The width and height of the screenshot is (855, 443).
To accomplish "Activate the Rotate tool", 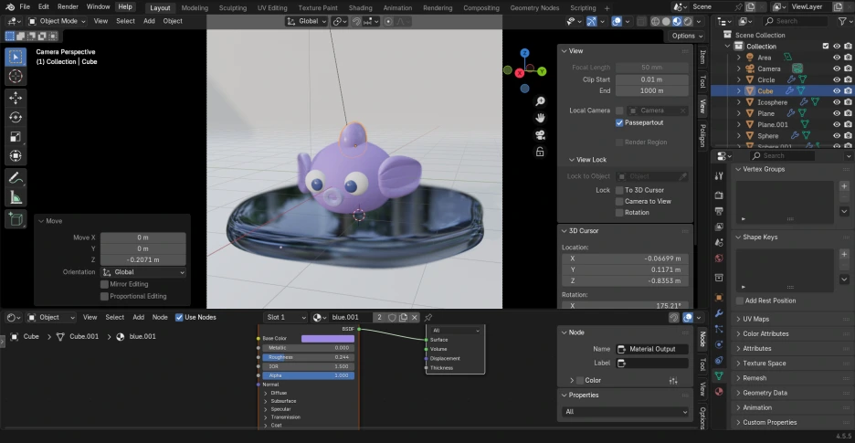I will point(16,117).
